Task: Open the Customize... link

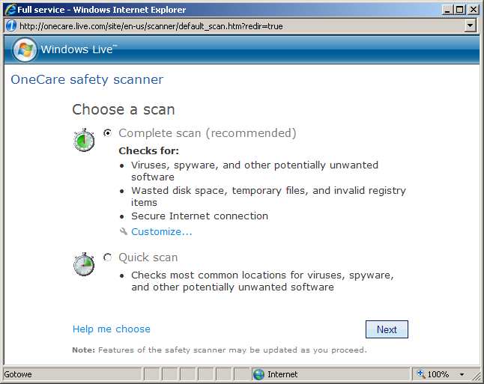Action: click(161, 231)
